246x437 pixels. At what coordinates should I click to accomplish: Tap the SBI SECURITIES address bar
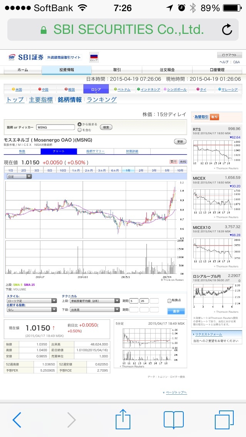point(123,30)
